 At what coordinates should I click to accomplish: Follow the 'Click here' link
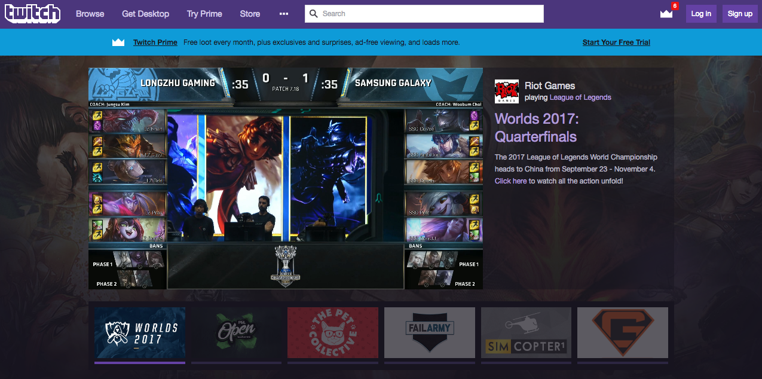pyautogui.click(x=511, y=181)
